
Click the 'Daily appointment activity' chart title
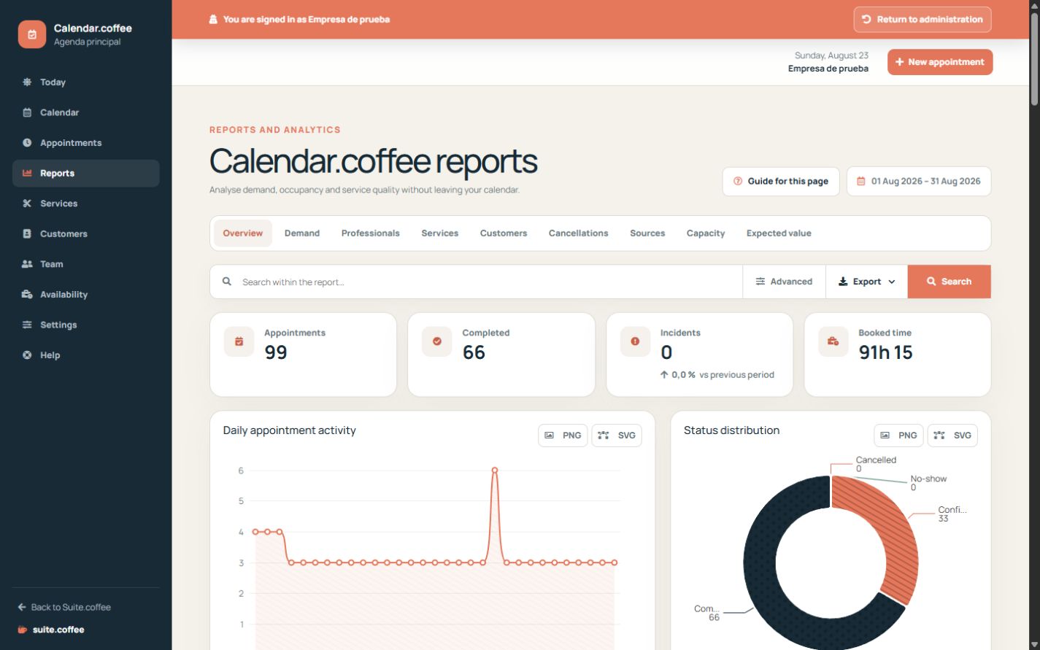290,430
